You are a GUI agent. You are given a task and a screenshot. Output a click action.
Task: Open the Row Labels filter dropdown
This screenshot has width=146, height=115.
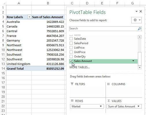(x=29, y=17)
